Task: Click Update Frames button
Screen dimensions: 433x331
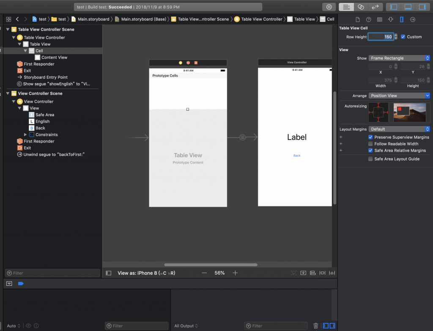Action: [x=293, y=273]
